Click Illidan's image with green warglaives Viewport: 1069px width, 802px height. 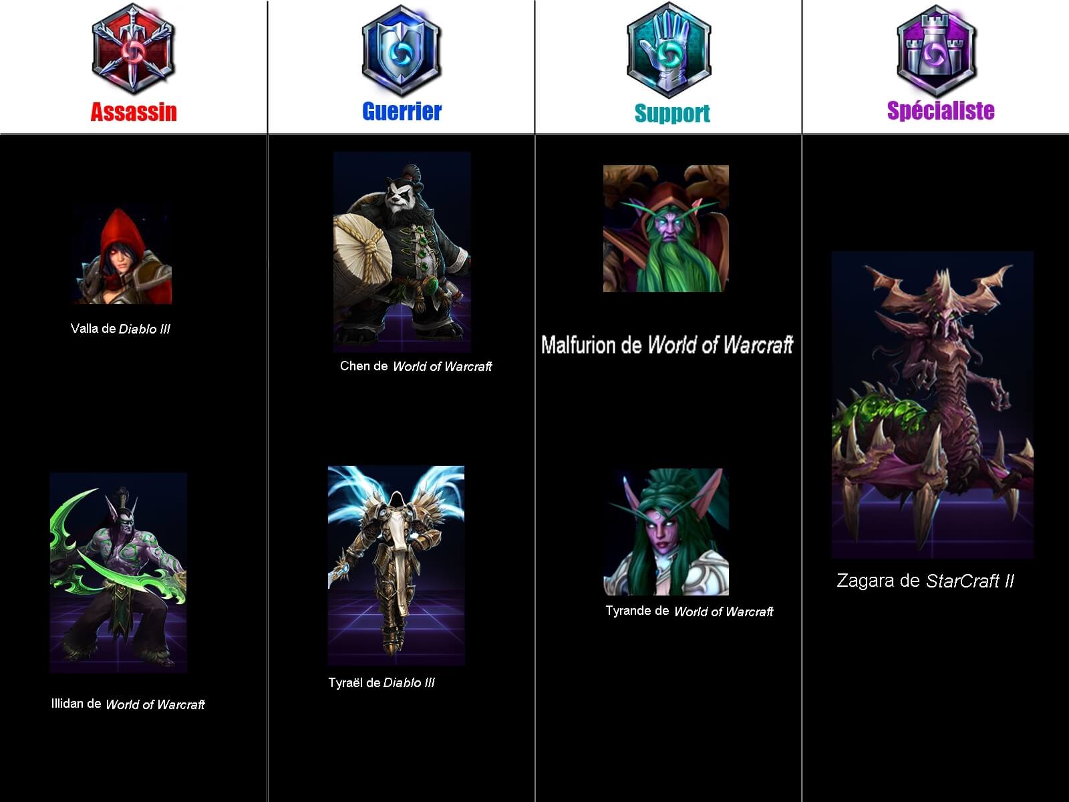(118, 573)
